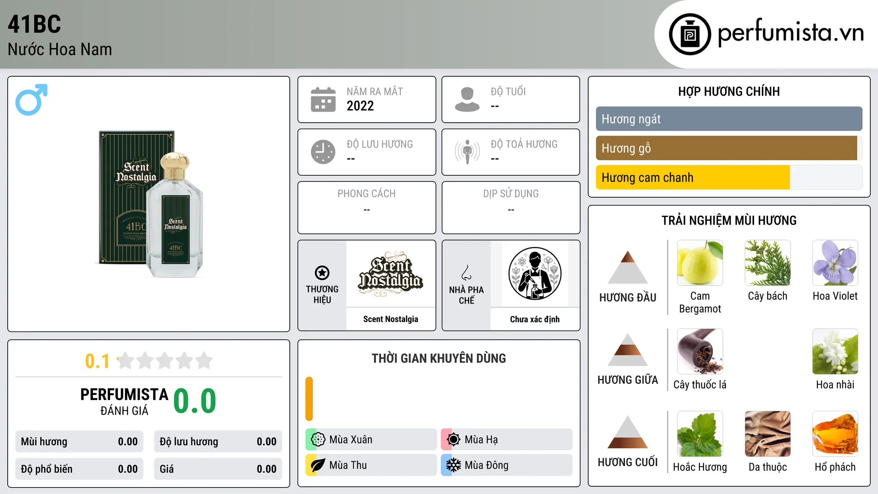This screenshot has width=878, height=494.
Task: Open the Cam Bergamot note image
Action: click(700, 263)
